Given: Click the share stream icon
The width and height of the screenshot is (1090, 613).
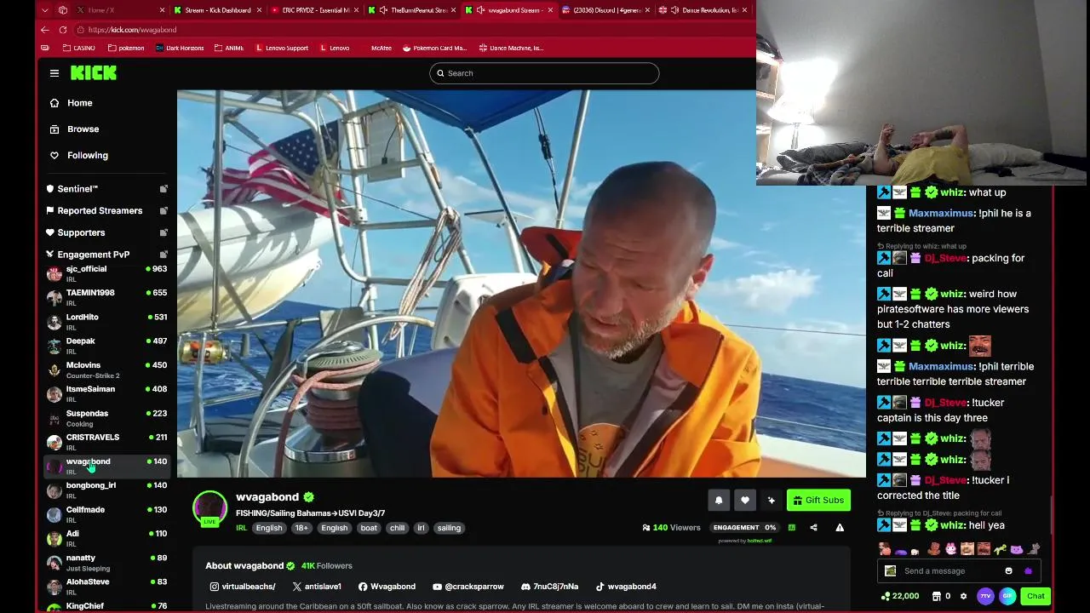Looking at the screenshot, I should [x=813, y=528].
